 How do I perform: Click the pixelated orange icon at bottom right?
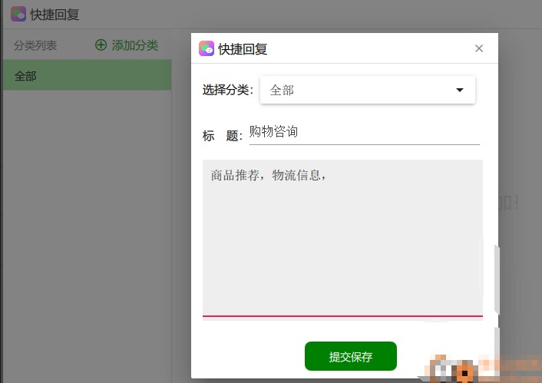(463, 373)
